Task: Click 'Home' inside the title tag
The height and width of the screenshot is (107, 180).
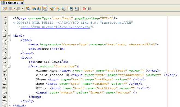Action: [x=46, y=49]
